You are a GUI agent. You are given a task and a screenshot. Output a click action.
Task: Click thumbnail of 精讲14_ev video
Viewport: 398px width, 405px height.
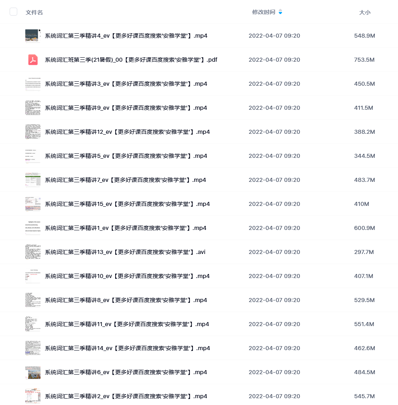[x=33, y=348]
